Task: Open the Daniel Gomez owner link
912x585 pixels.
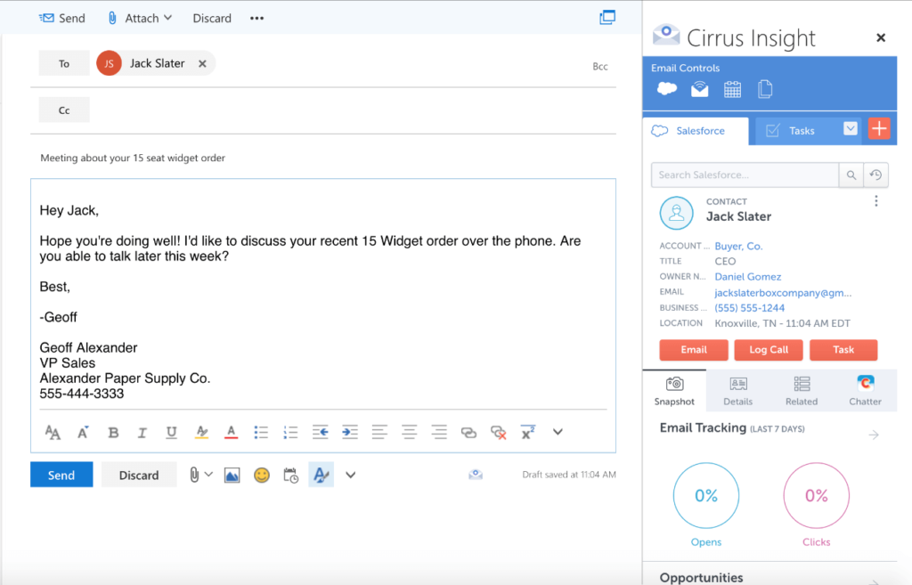Action: [x=747, y=277]
